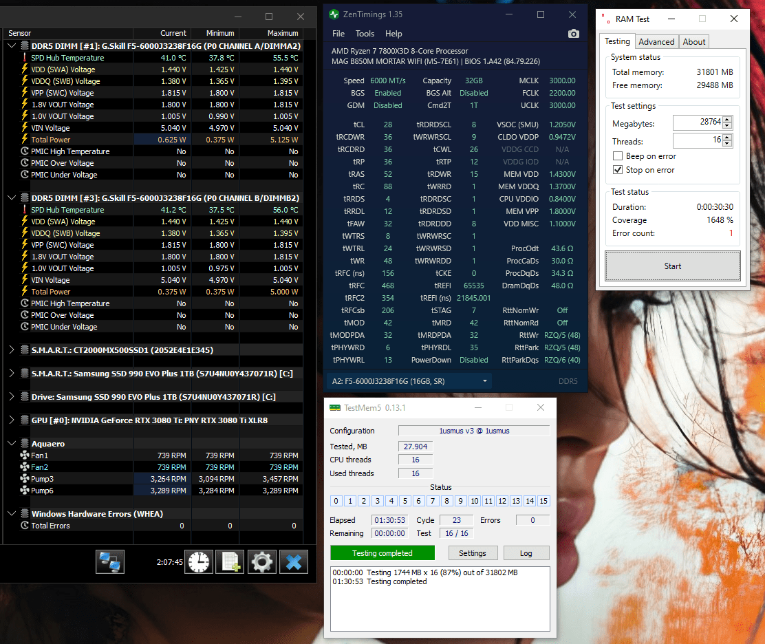This screenshot has width=765, height=644.
Task: Click the DIMM #3 PMIC Under Voltage icon
Action: (x=24, y=326)
